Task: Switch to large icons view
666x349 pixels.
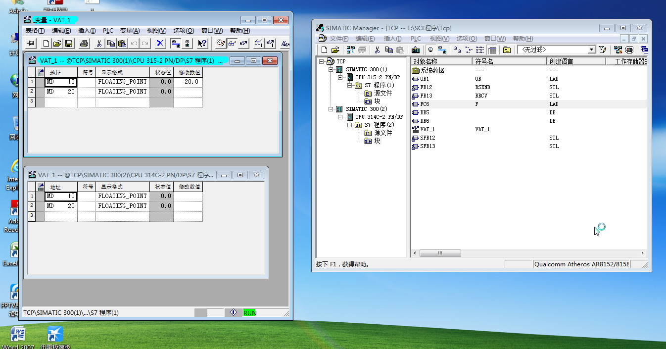Action: pyautogui.click(x=458, y=50)
